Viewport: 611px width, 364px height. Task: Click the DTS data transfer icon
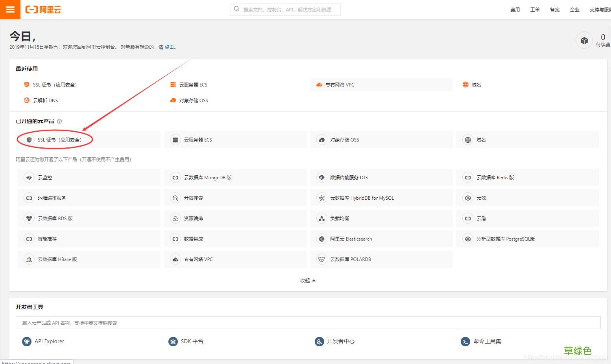(x=322, y=177)
